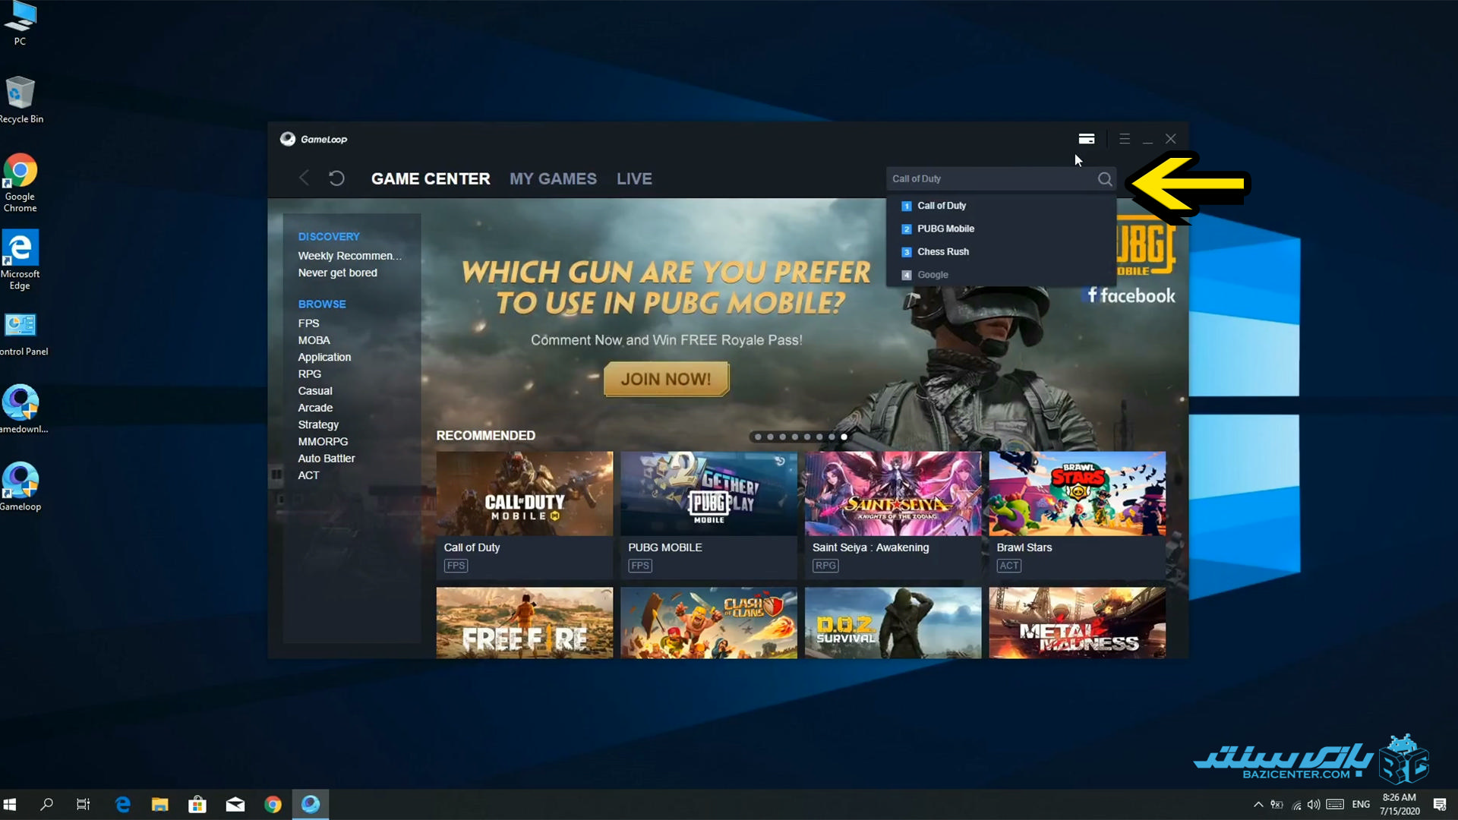Image resolution: width=1458 pixels, height=820 pixels.
Task: Click carousel navigation dot indicators
Action: coord(800,437)
